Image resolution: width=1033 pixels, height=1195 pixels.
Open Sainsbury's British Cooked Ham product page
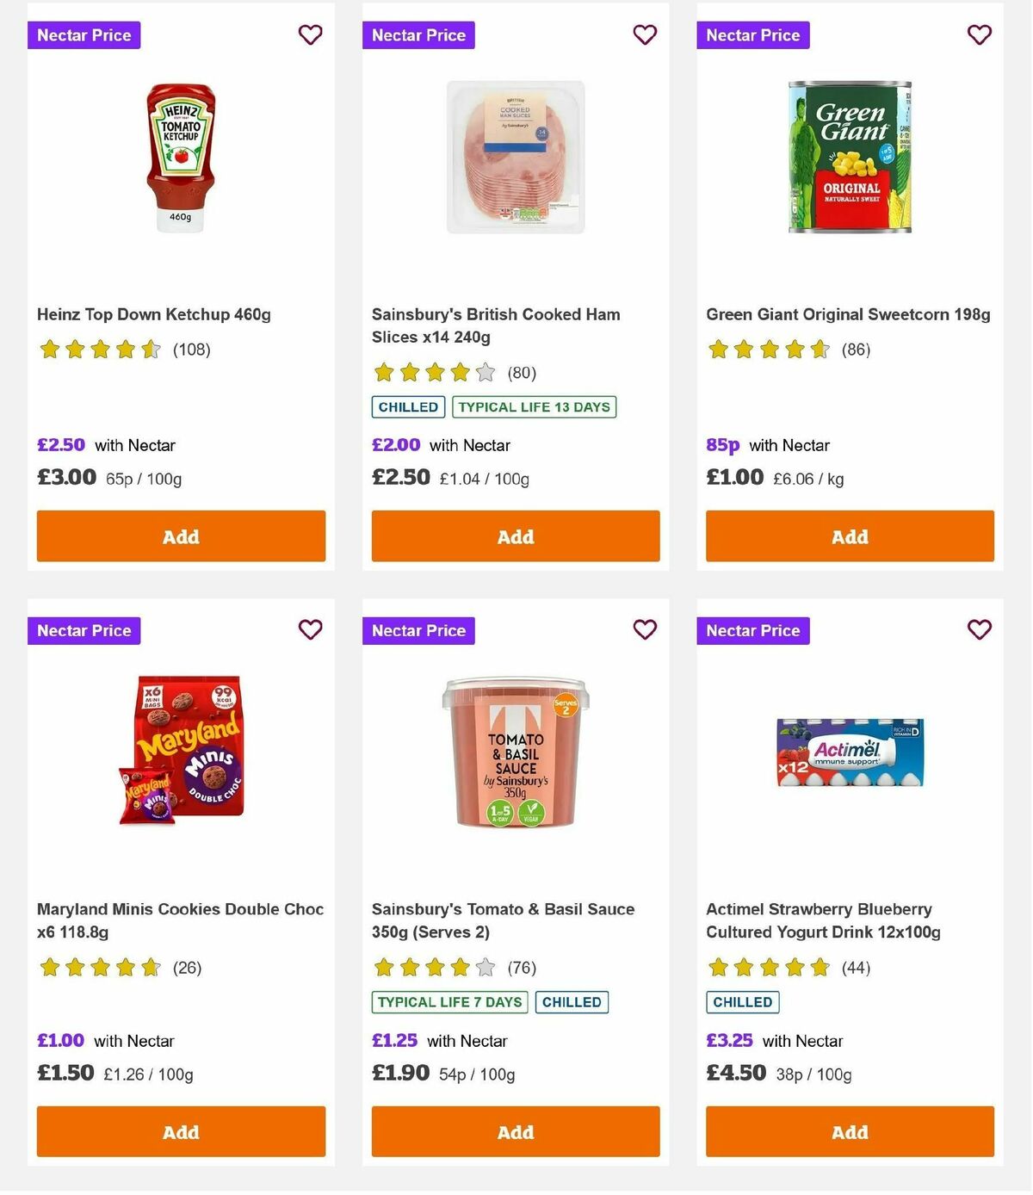[x=495, y=325]
